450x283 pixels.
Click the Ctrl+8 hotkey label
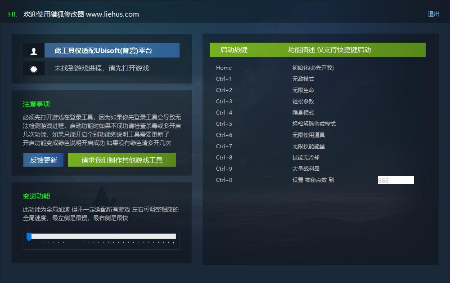[x=224, y=157]
